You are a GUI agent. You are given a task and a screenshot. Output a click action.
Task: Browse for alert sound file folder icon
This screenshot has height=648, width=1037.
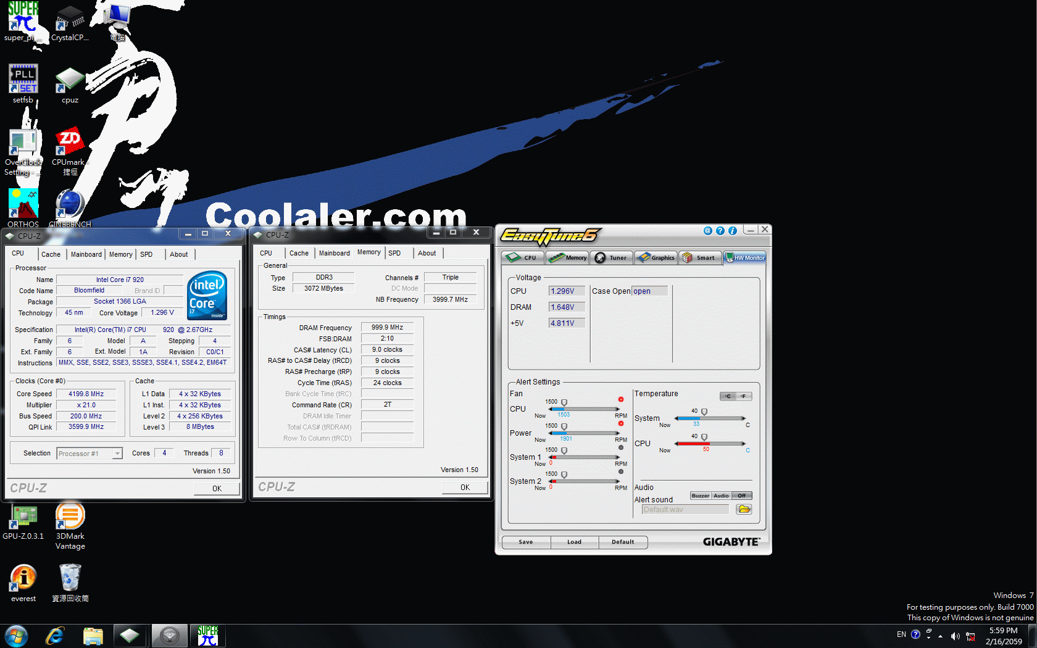point(744,509)
